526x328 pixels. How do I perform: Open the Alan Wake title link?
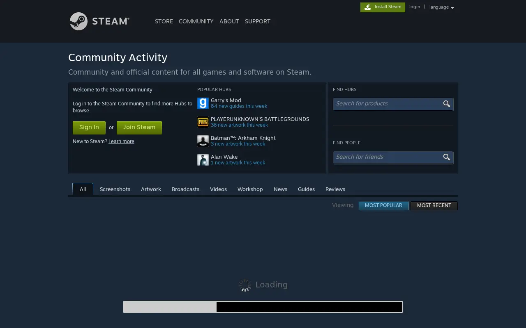[x=224, y=157]
